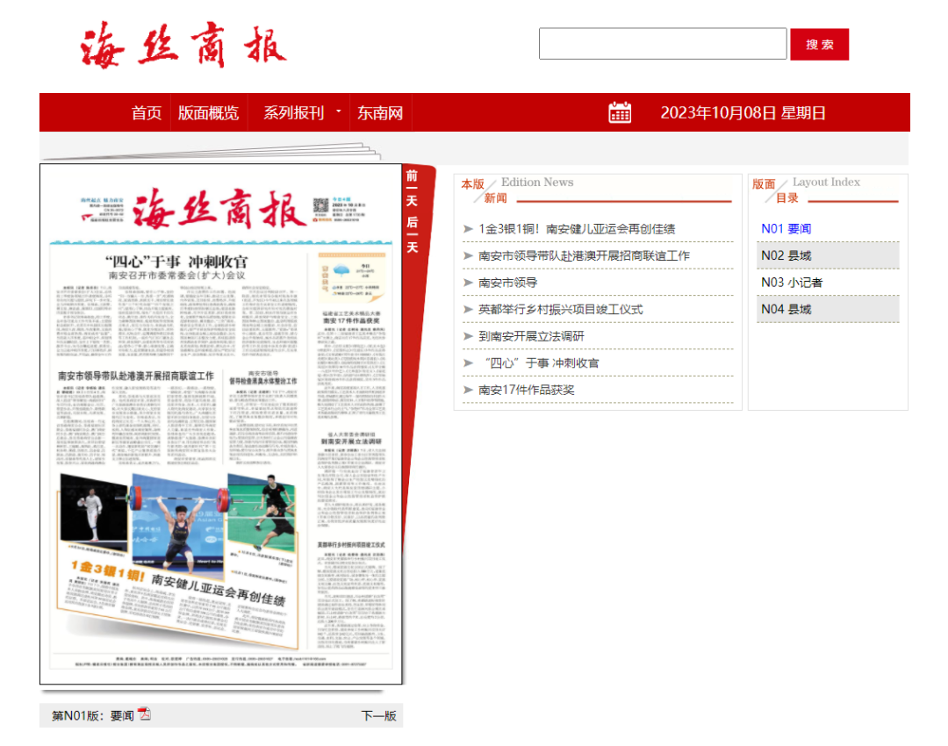
Task: Go to next day via 后一天
Action: pyautogui.click(x=412, y=234)
